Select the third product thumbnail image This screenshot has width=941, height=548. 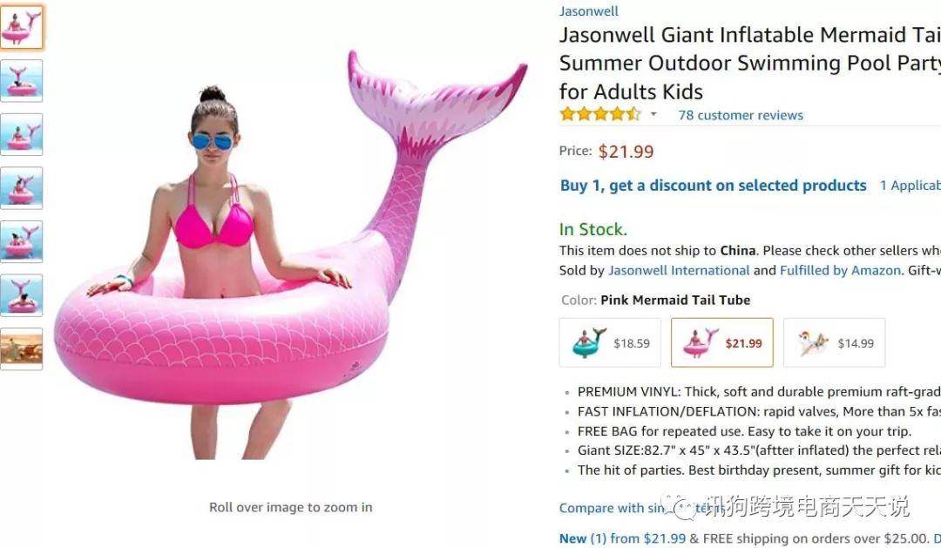(x=22, y=134)
